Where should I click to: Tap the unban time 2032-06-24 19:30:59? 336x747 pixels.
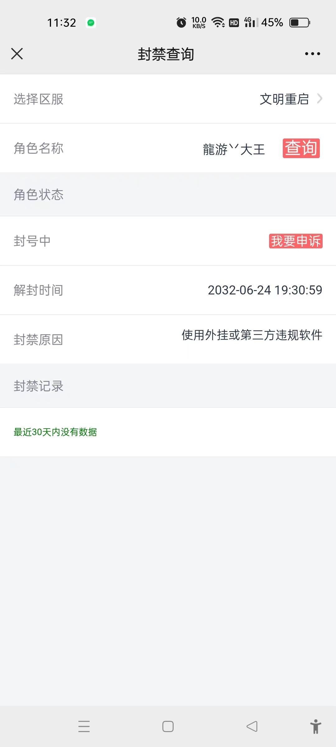point(265,290)
